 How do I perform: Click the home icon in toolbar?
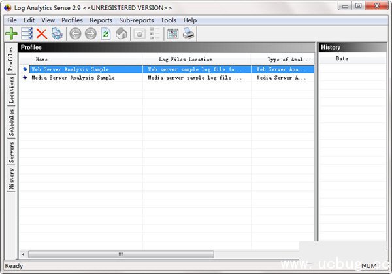122,33
